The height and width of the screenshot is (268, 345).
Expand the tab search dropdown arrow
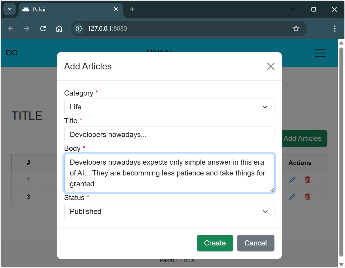tap(9, 9)
